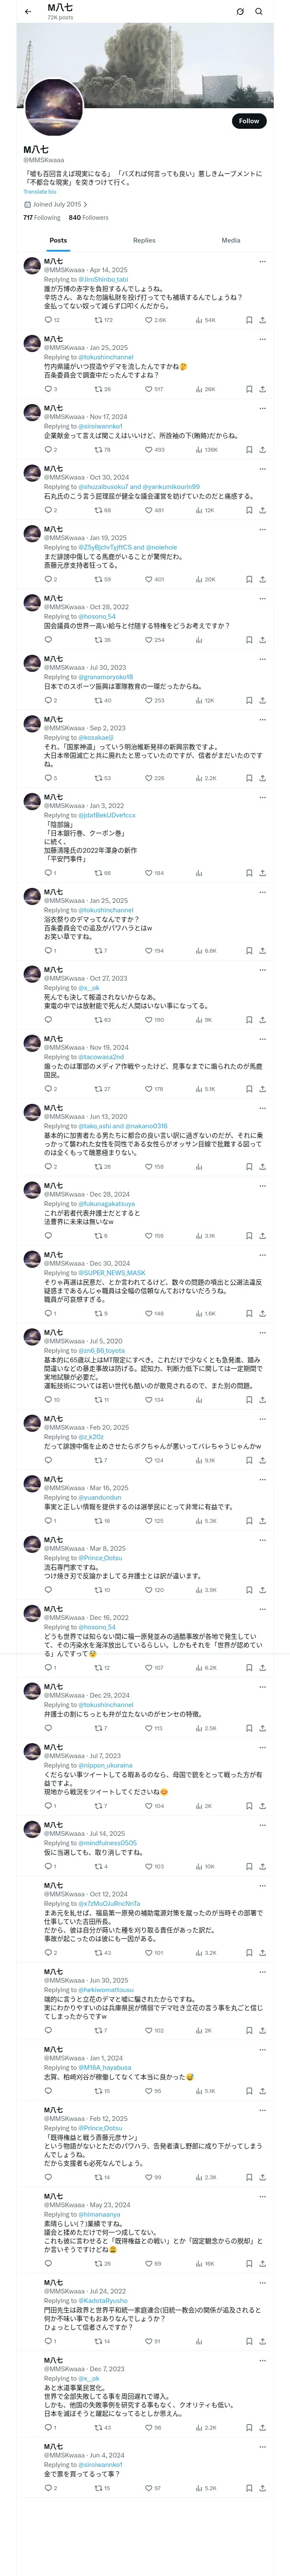
Task: Like the Apr 14, 2025 post
Action: 155,320
